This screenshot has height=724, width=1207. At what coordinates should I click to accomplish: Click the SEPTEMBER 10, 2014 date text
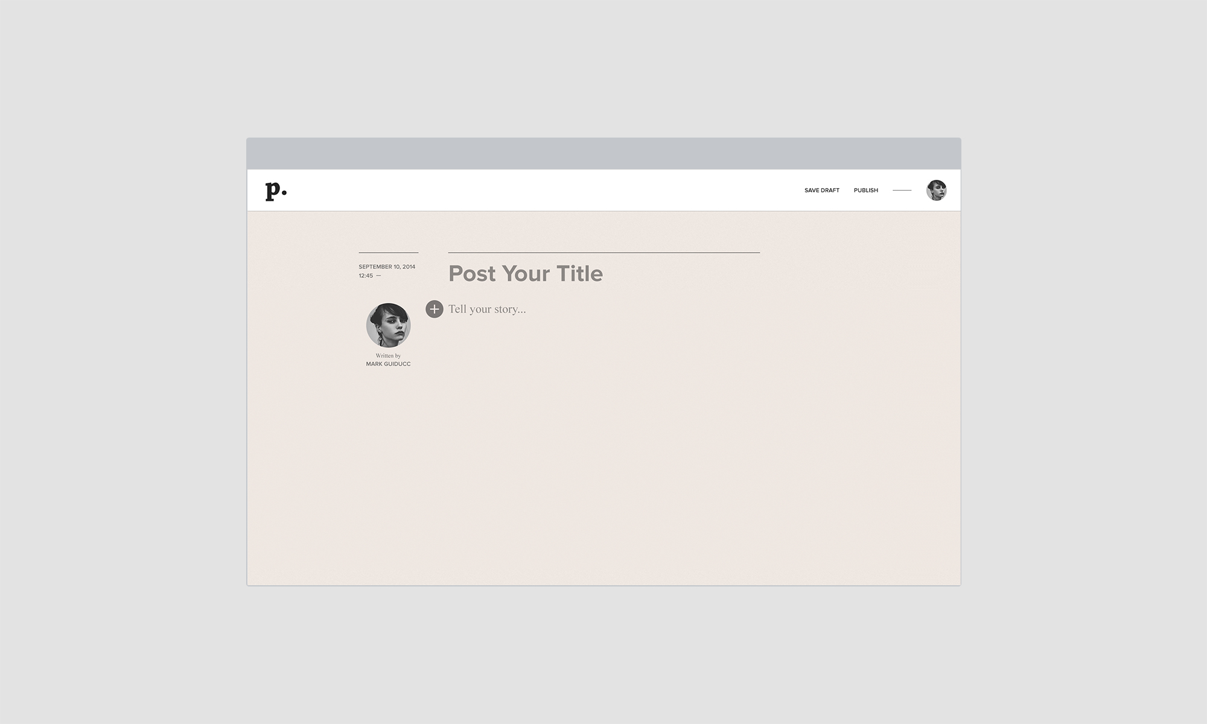387,267
